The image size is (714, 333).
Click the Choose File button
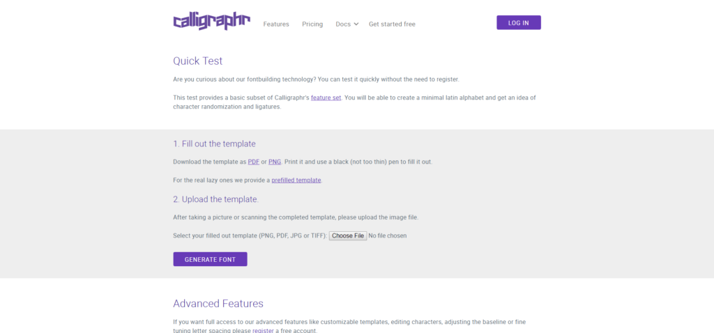[348, 235]
